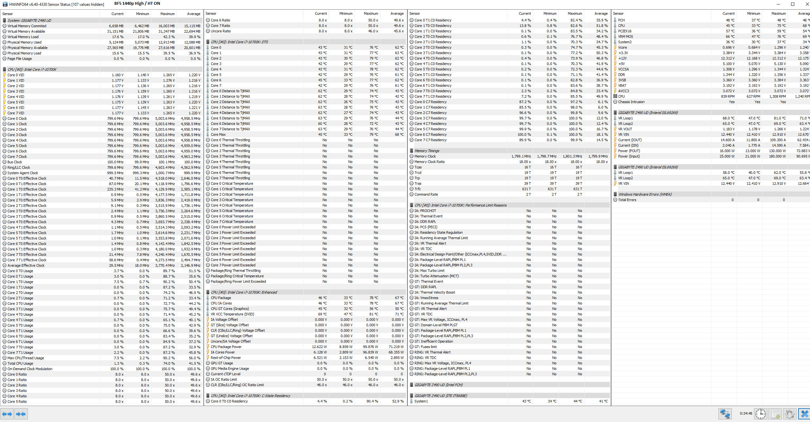Click lightning icon beside Vcore sensor

[615, 47]
